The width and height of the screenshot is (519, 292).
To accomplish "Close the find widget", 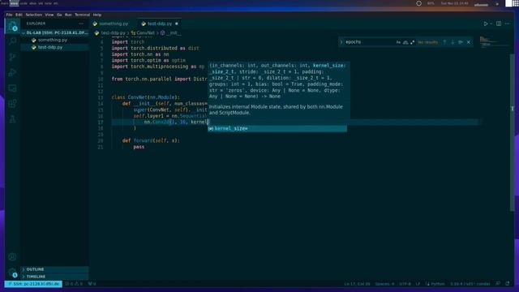I will point(469,42).
